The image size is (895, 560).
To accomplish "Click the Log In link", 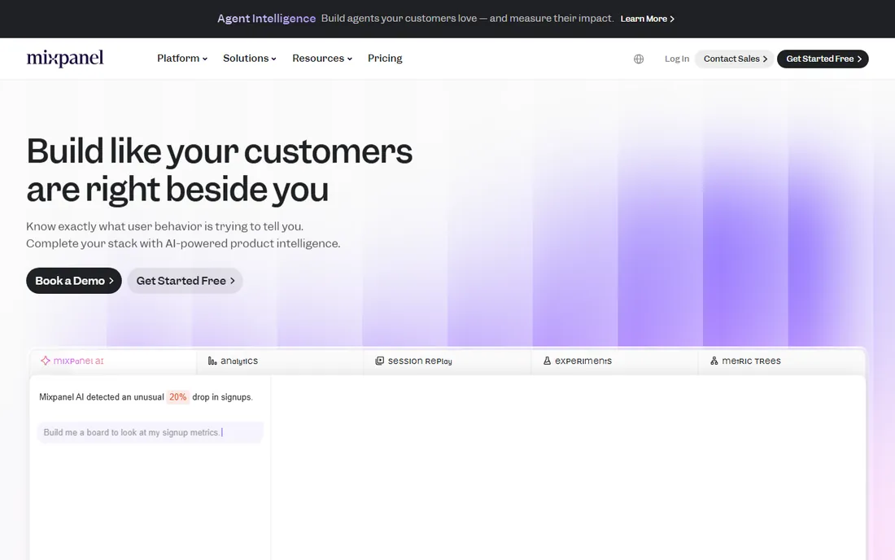I will click(676, 59).
